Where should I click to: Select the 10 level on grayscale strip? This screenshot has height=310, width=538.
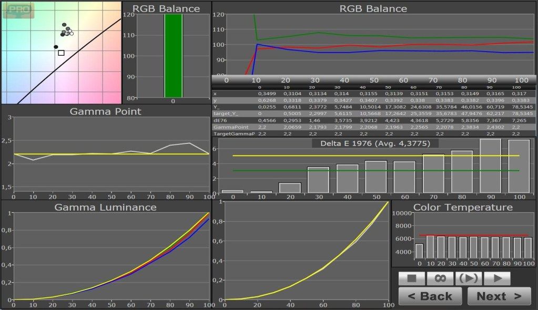(x=256, y=80)
